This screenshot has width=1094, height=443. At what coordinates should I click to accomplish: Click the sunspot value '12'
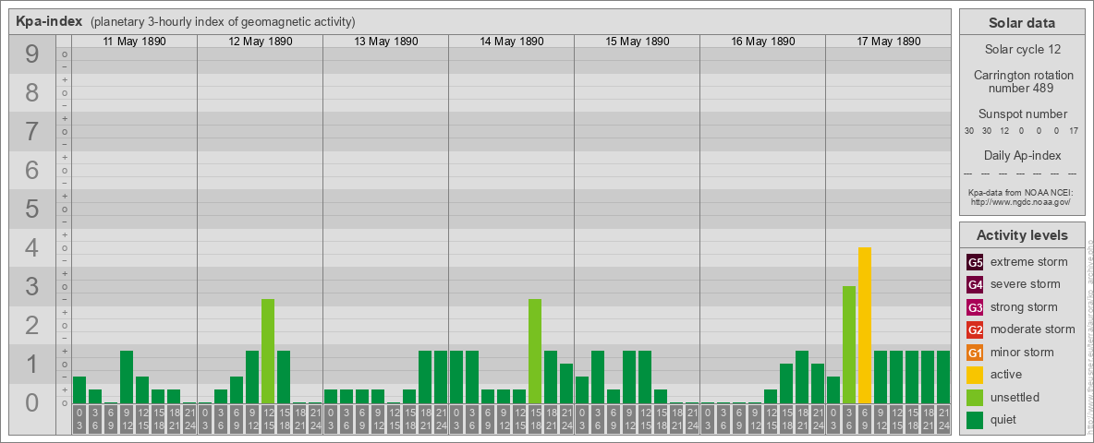(x=1004, y=131)
